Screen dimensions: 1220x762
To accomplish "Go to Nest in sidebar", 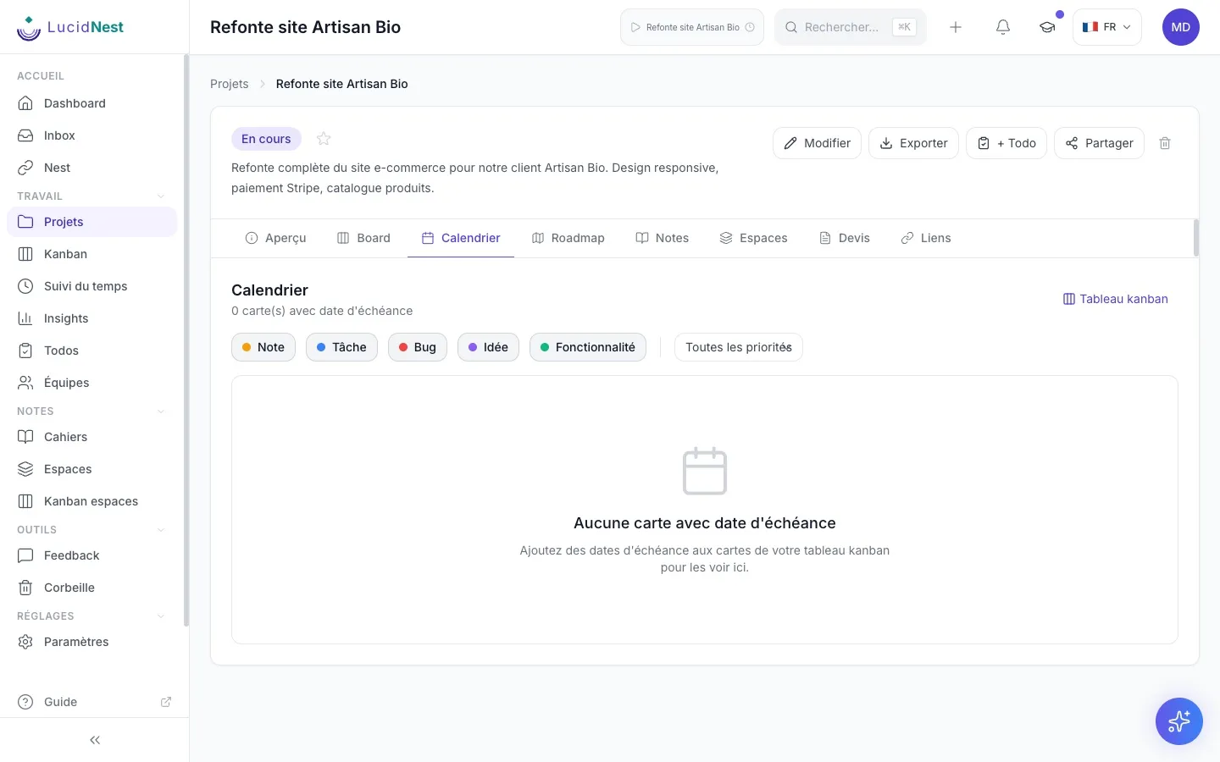I will (91, 168).
